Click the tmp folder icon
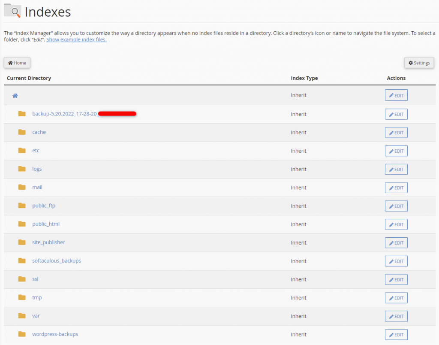 (x=22, y=297)
